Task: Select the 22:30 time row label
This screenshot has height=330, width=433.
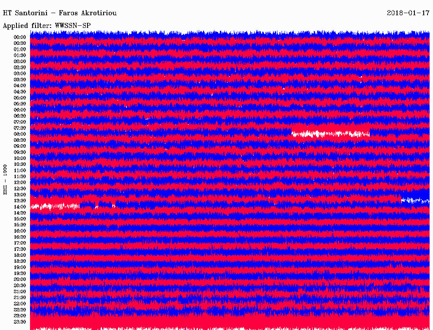Action: point(20,310)
